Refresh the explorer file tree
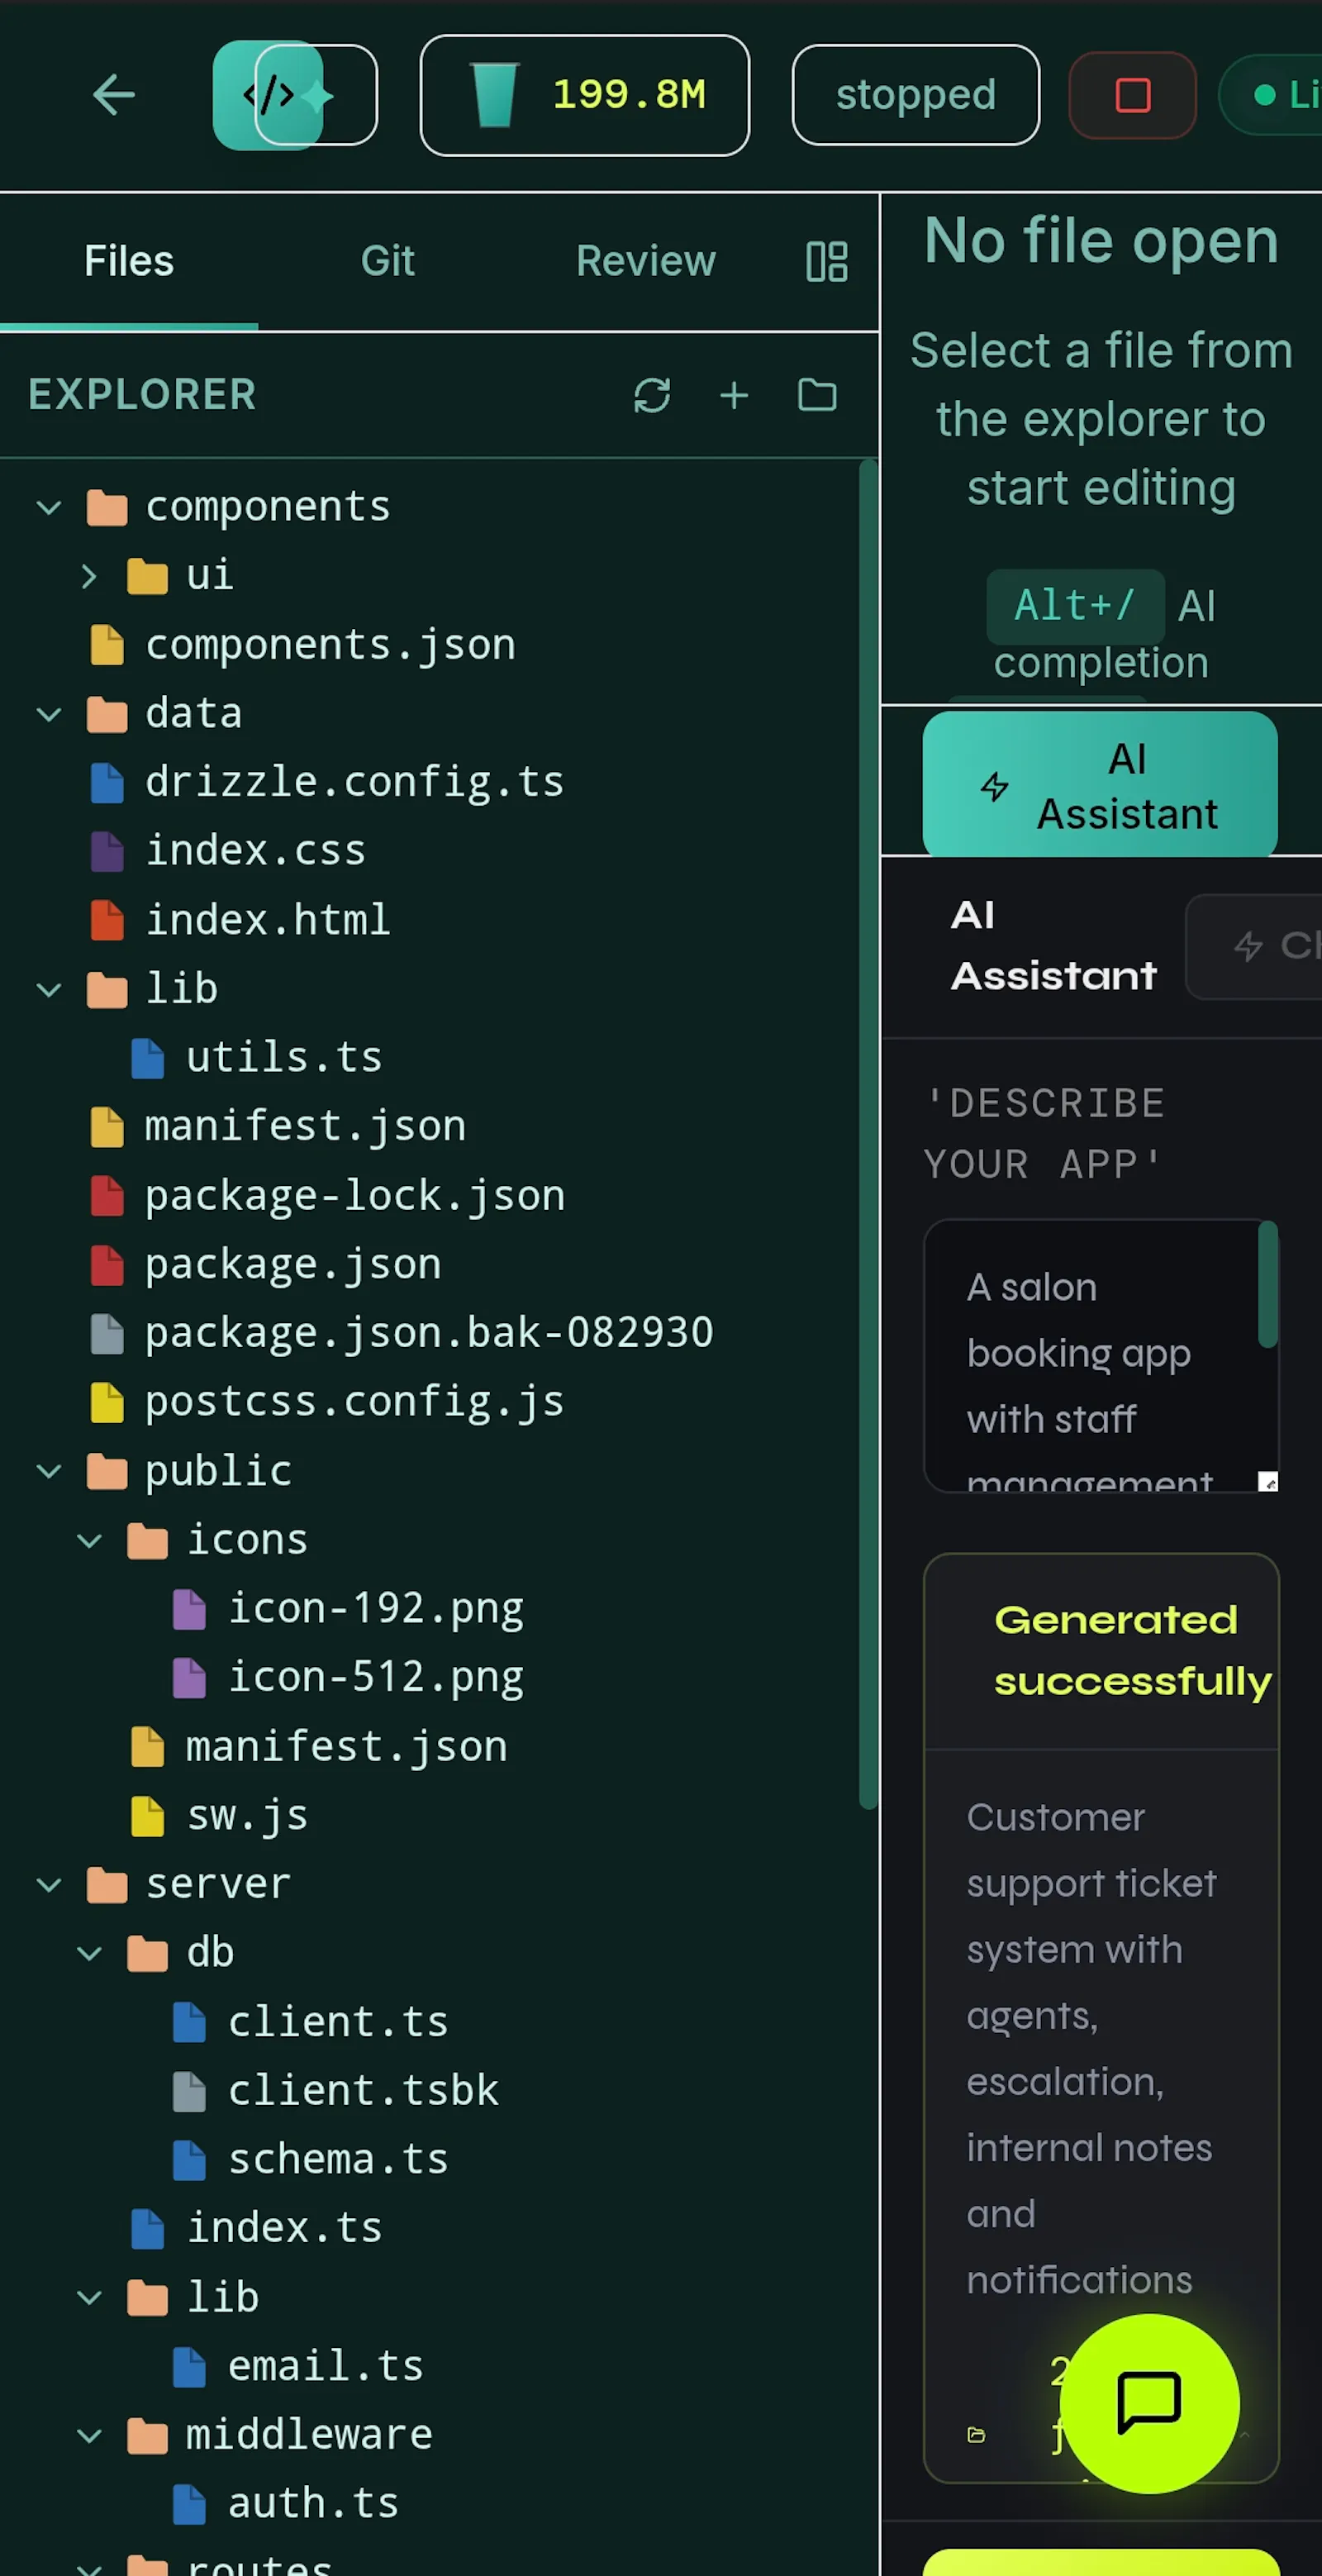1322x2576 pixels. click(652, 395)
